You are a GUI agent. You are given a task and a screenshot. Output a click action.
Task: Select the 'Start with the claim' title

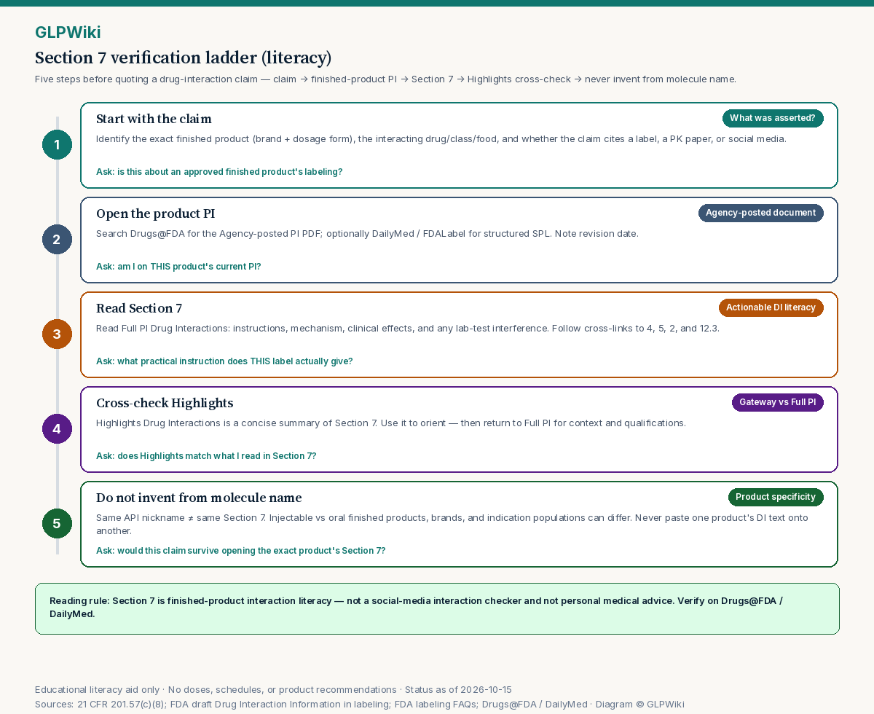pos(154,119)
